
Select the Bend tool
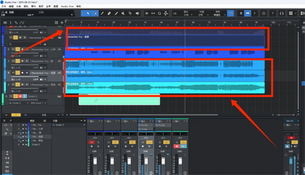point(130,13)
